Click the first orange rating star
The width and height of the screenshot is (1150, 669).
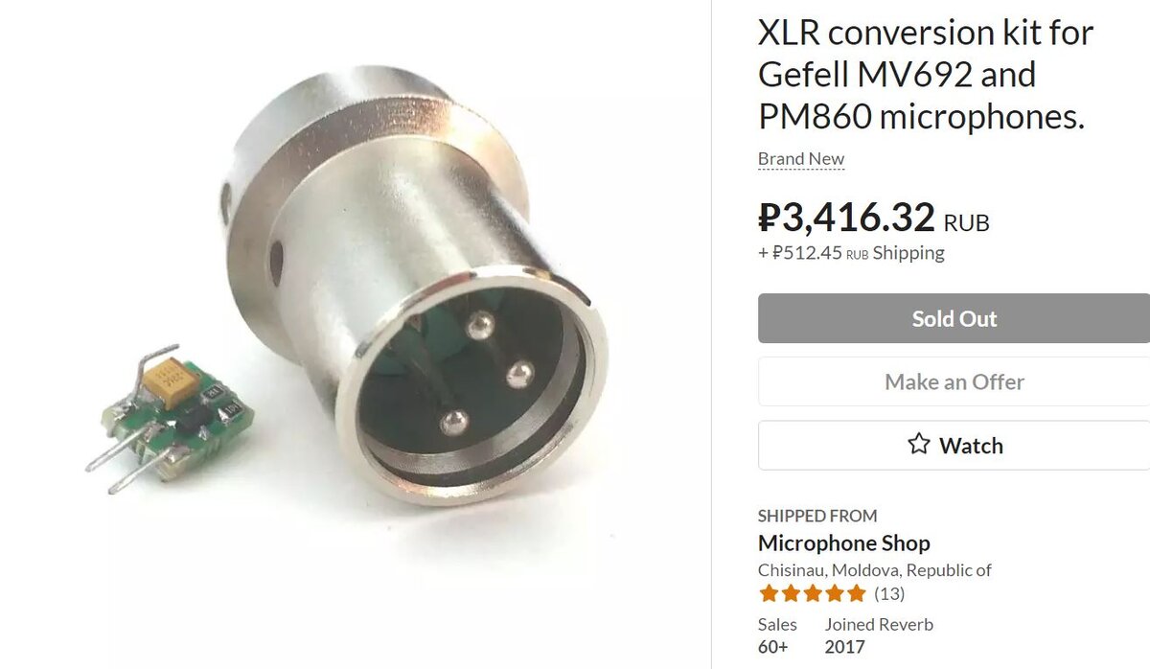(x=769, y=594)
